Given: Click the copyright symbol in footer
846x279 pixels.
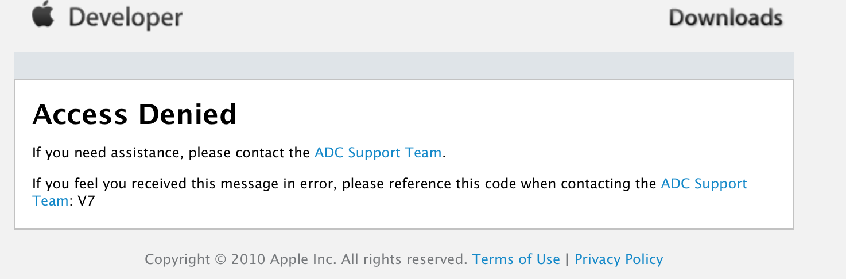Looking at the screenshot, I should pos(220,259).
